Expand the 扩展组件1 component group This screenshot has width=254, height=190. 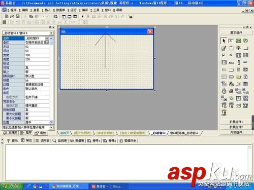(236, 122)
